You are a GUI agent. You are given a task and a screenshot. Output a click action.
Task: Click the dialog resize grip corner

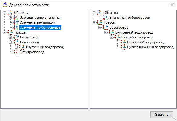pyautogui.click(x=175, y=119)
